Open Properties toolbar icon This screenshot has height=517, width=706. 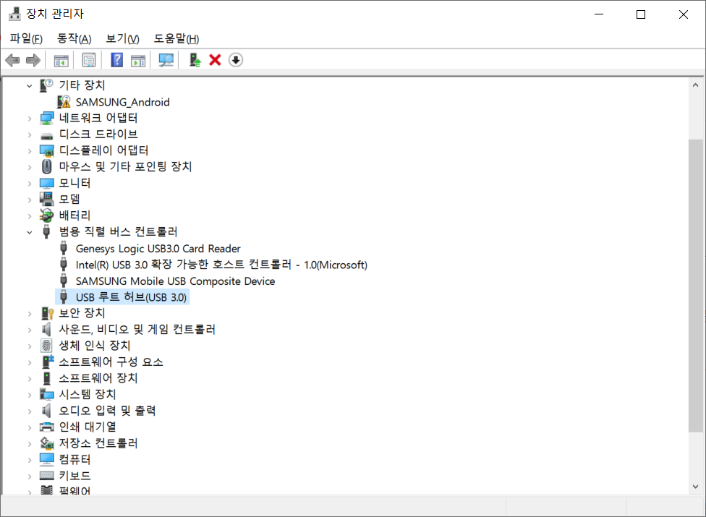[x=89, y=60]
